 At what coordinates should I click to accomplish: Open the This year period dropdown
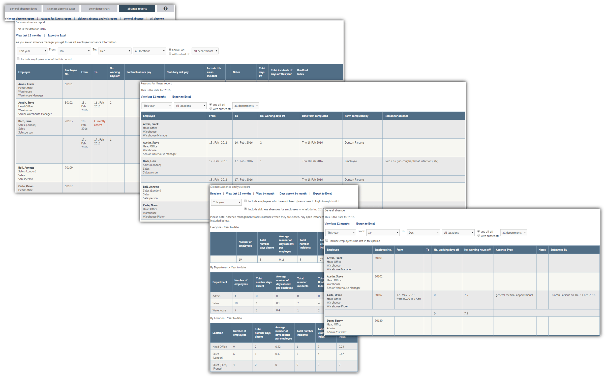(x=32, y=51)
